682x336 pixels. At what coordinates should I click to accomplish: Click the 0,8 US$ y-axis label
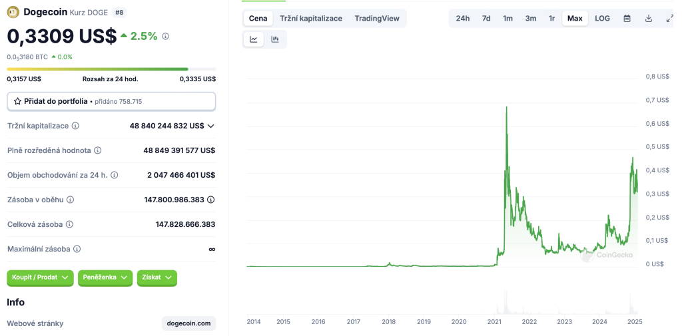(x=657, y=77)
